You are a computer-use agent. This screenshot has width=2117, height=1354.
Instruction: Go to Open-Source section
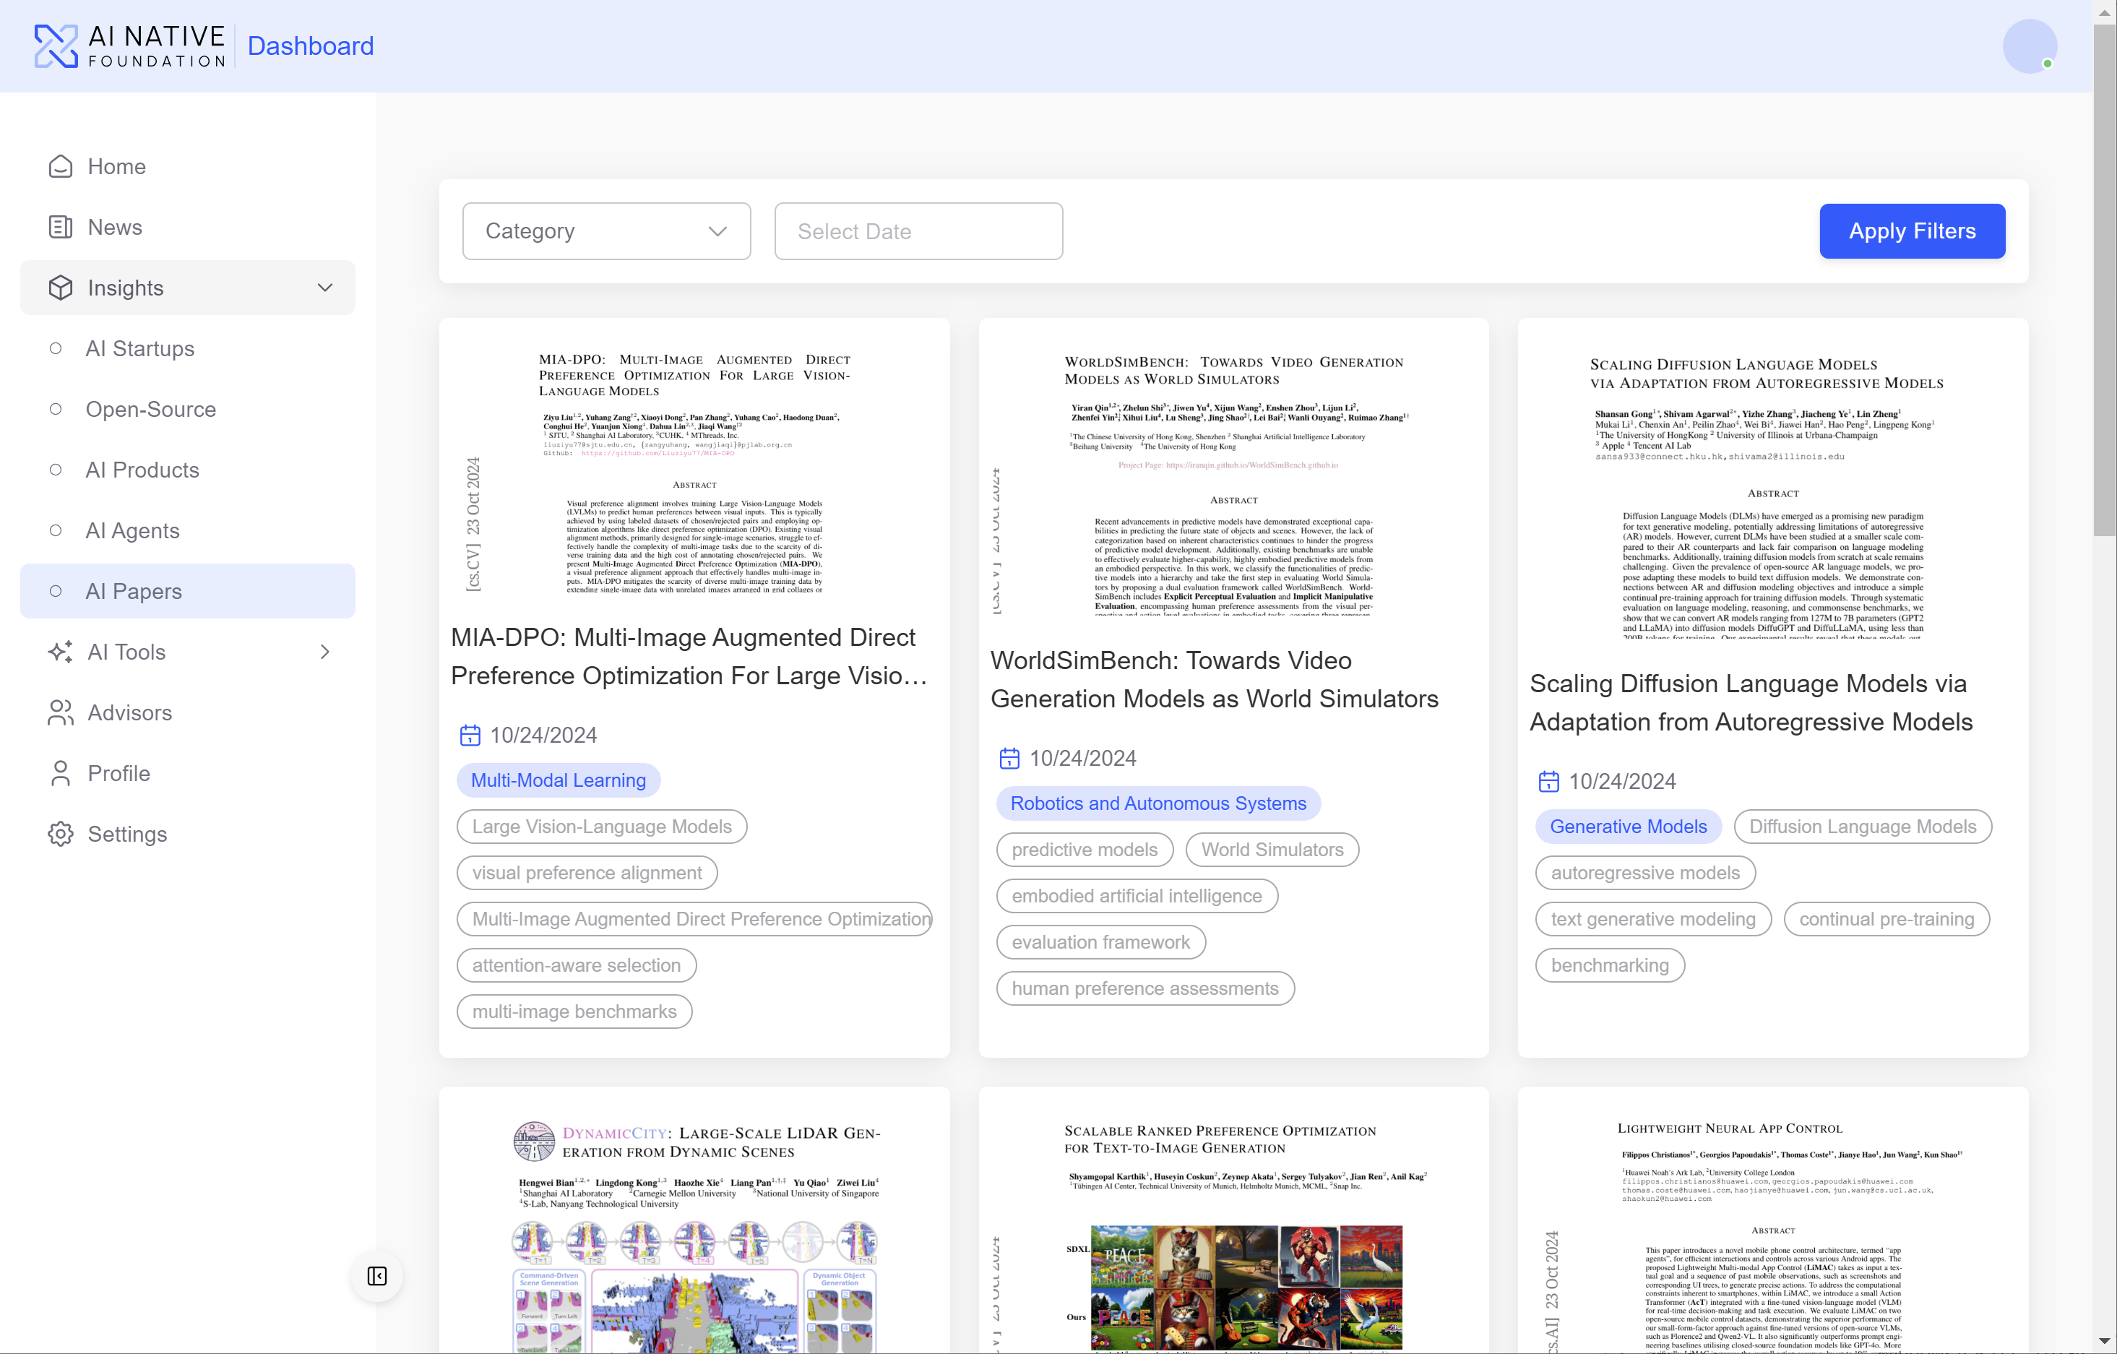coord(150,409)
